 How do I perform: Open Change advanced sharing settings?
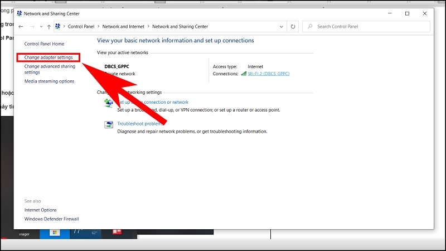[x=50, y=69]
